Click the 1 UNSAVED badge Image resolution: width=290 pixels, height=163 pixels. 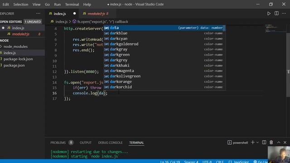[x=33, y=22]
